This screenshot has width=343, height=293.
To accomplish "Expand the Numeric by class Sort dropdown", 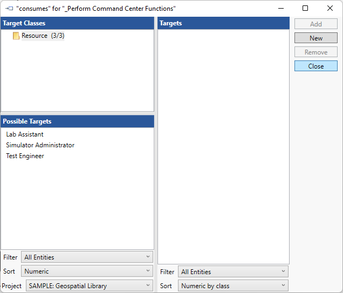I will (x=233, y=286).
